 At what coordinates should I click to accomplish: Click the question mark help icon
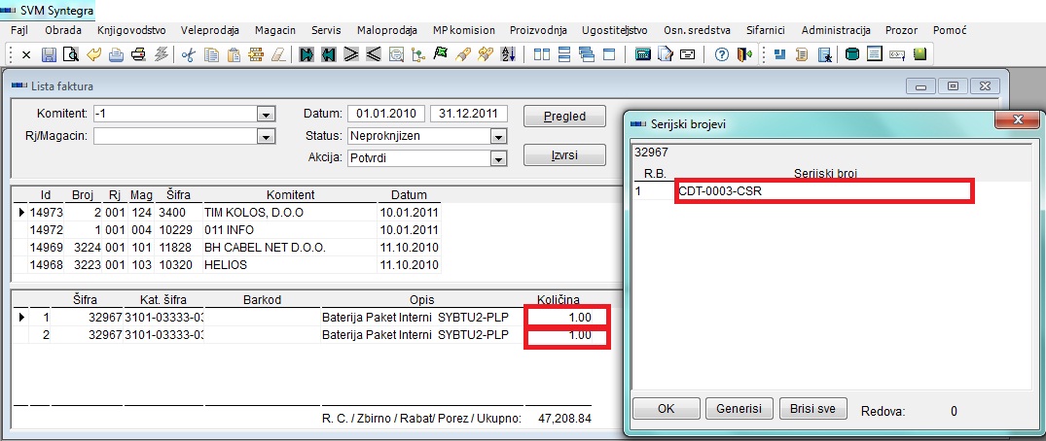(721, 54)
